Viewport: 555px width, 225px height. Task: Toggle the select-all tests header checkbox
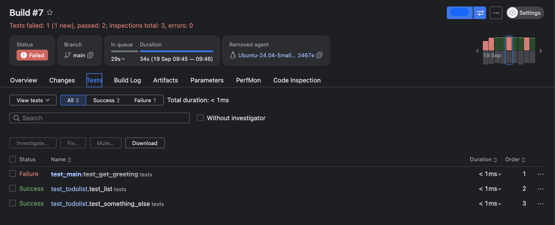[13, 159]
